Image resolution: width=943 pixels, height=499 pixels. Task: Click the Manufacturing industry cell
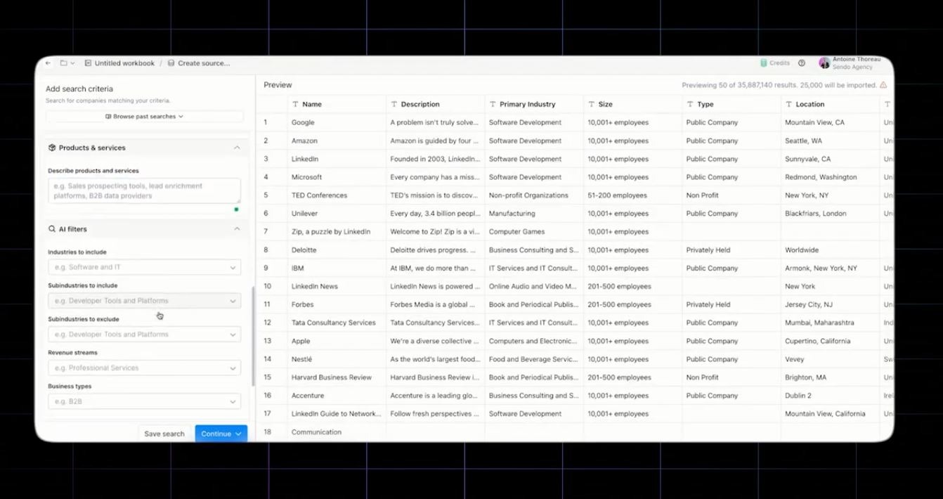point(534,214)
